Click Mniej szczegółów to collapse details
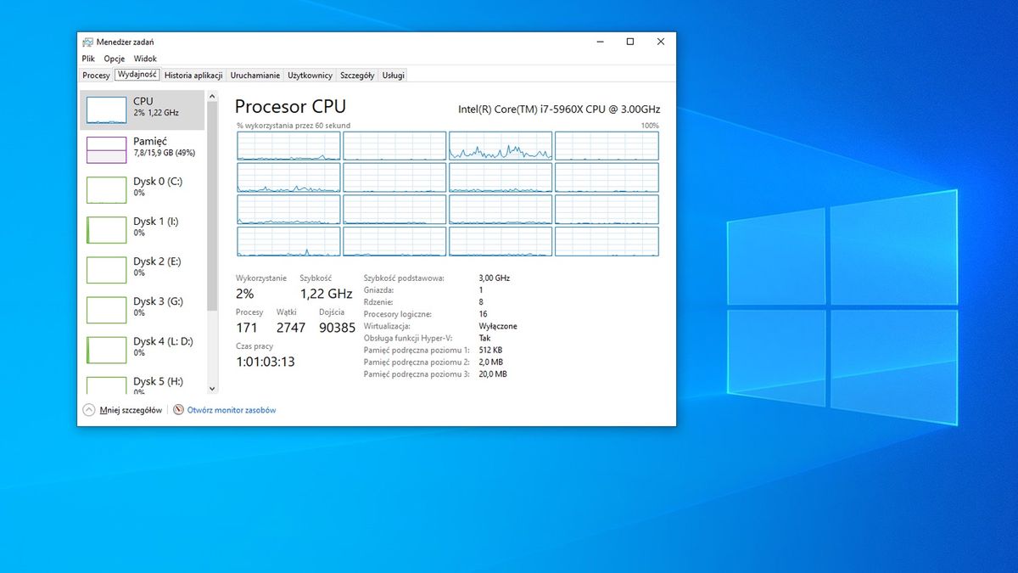Viewport: 1018px width, 573px height. tap(131, 410)
